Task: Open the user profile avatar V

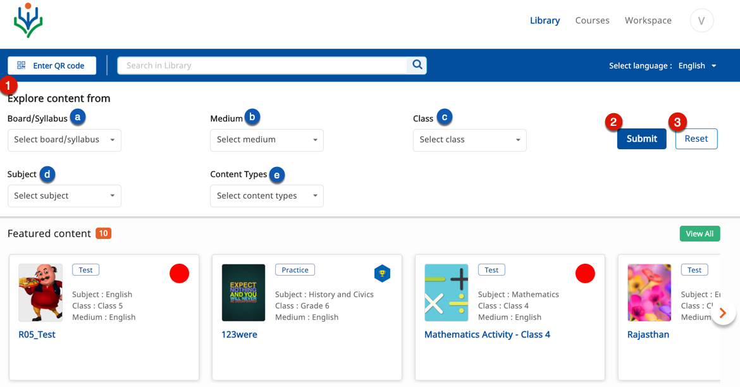Action: click(x=701, y=21)
